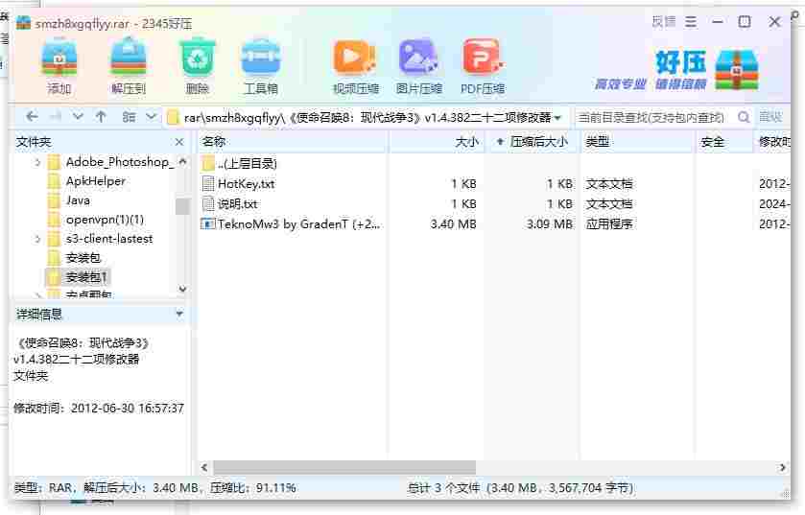Sort by 大小 column header
The image size is (805, 515).
point(437,142)
